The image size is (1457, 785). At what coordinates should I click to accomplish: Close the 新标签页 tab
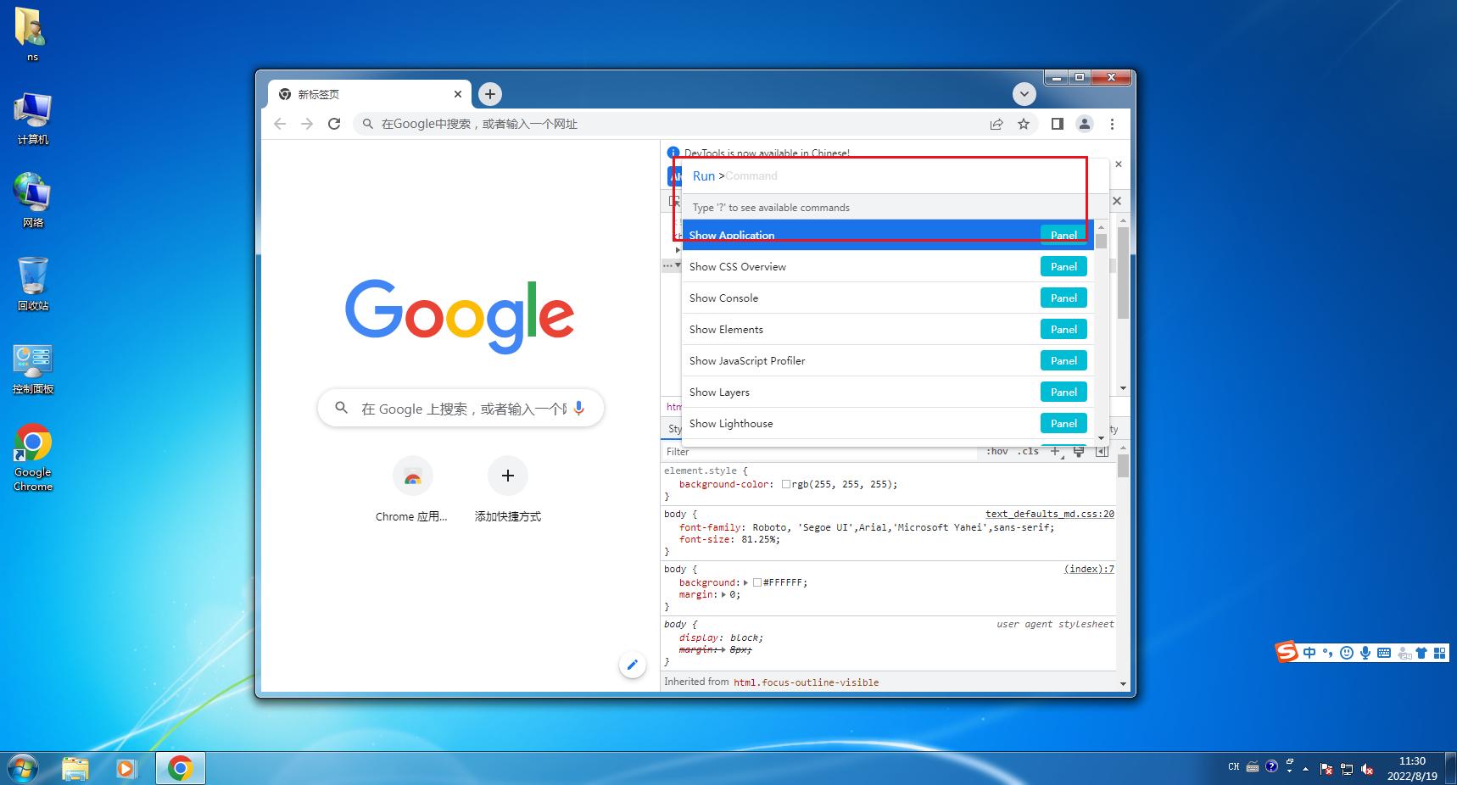458,94
